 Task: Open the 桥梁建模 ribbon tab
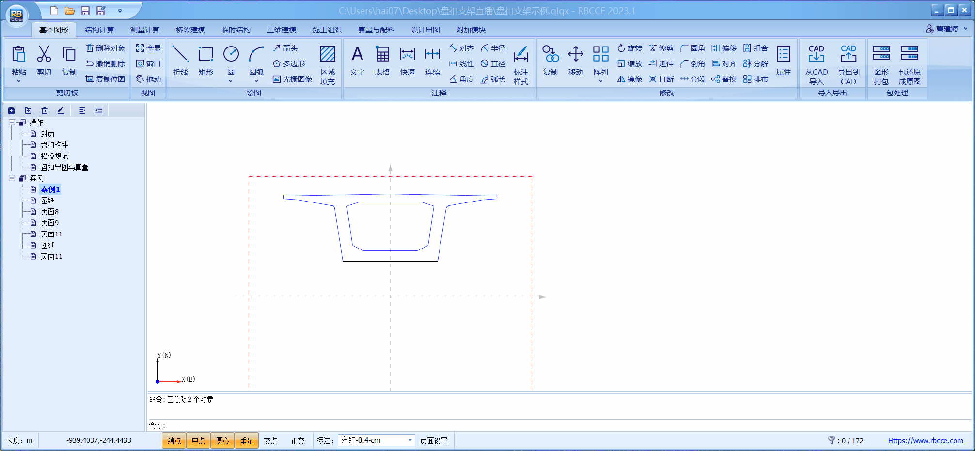(190, 30)
